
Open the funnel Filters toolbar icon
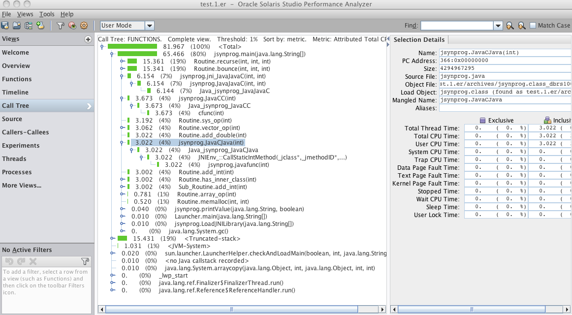tap(61, 26)
